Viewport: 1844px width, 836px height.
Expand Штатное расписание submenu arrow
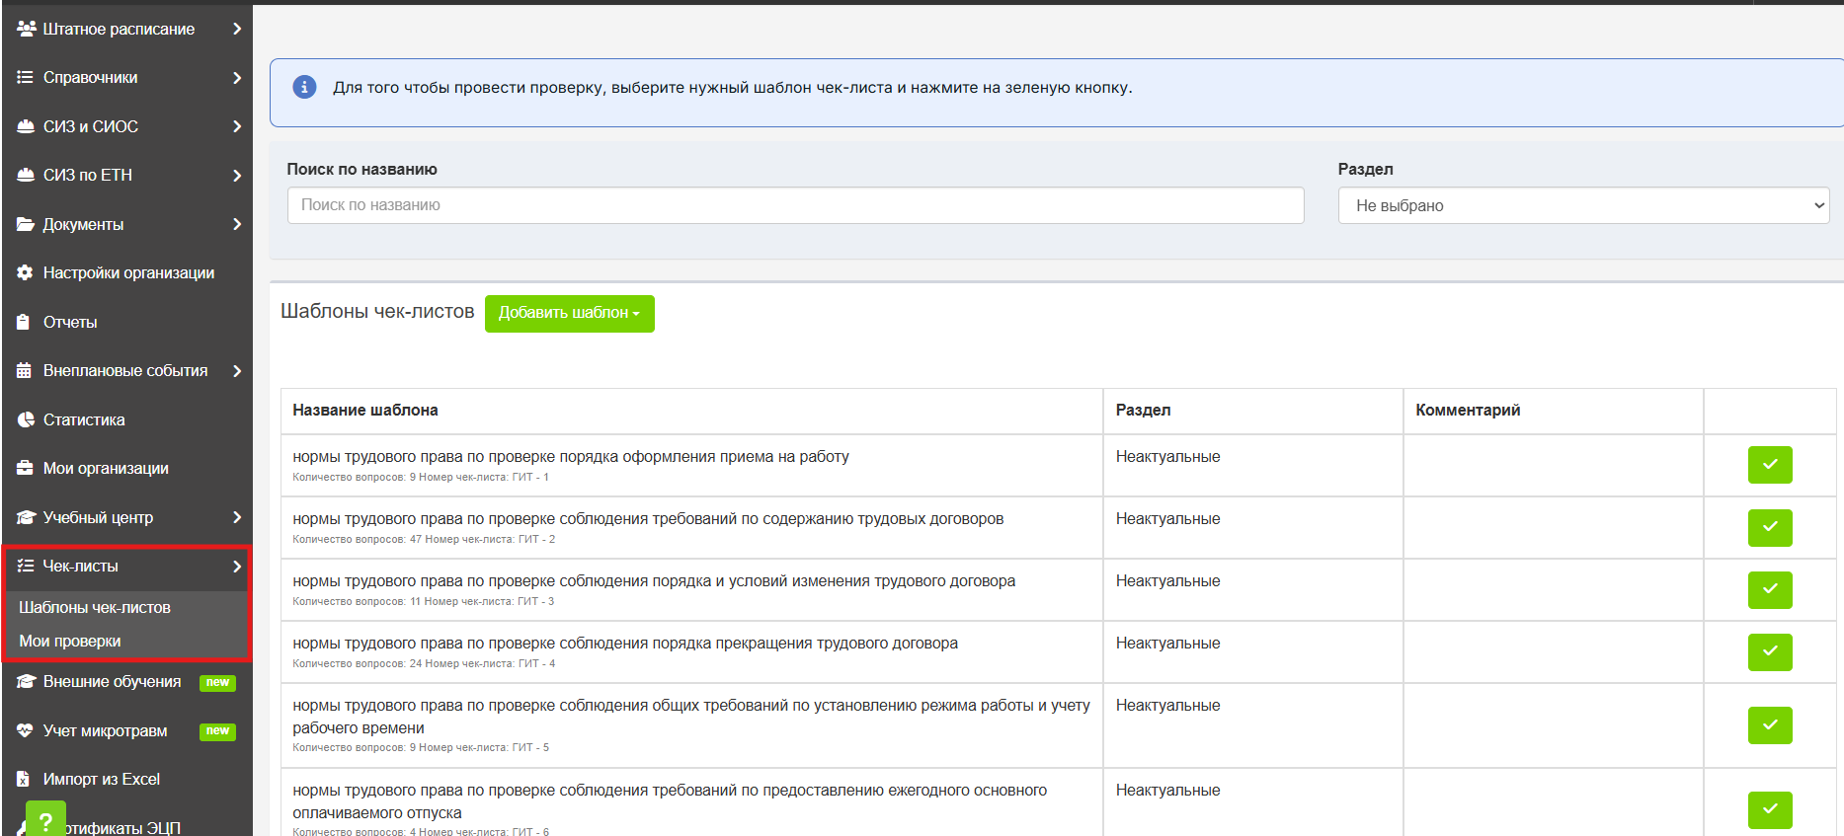point(237,29)
